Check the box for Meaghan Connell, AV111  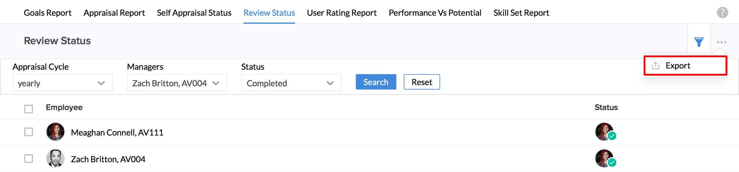(29, 132)
